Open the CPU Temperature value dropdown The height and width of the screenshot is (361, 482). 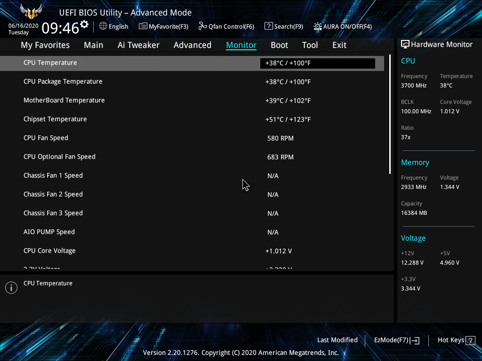click(318, 63)
